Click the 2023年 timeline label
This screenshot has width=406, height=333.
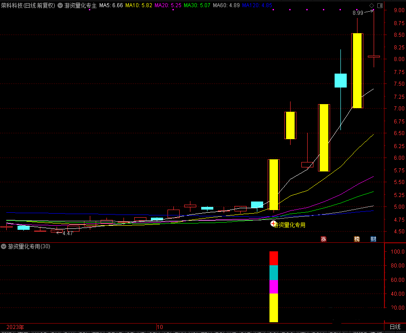click(15, 327)
